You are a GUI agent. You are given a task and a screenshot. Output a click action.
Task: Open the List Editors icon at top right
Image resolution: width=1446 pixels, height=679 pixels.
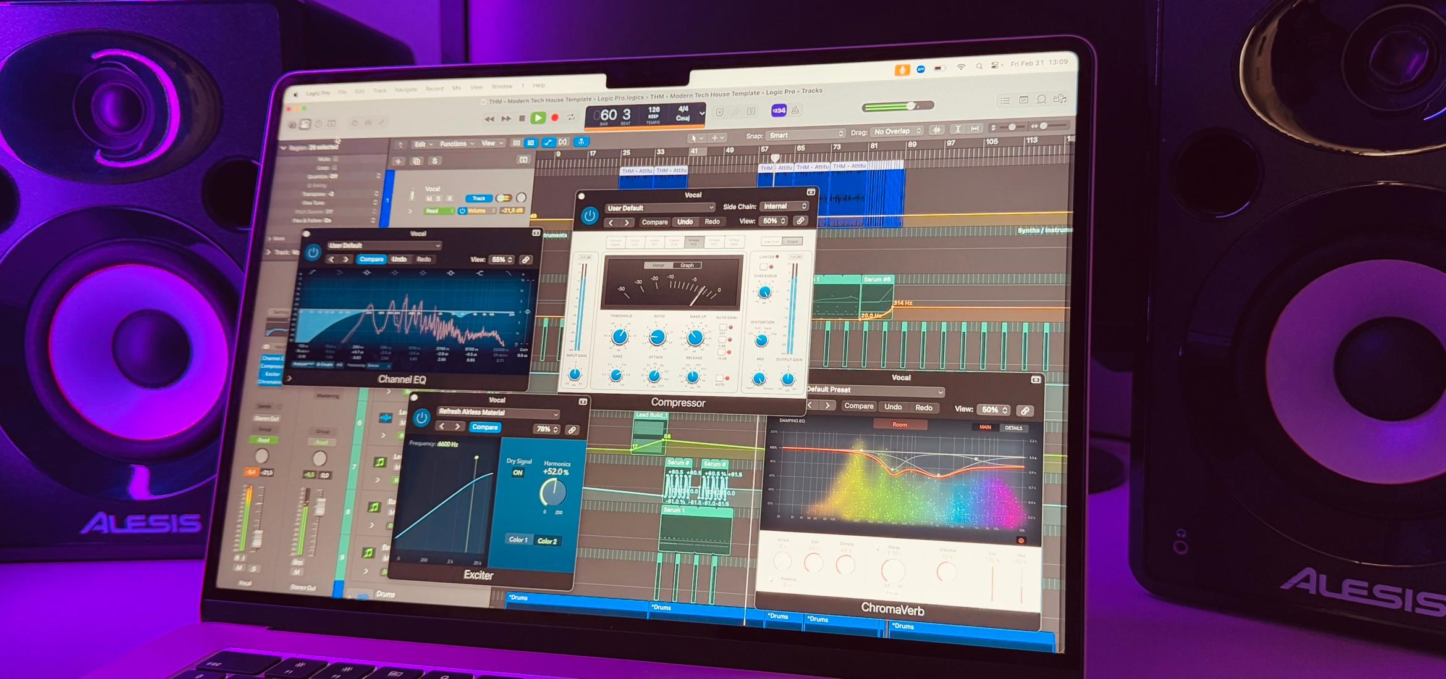pos(1006,101)
